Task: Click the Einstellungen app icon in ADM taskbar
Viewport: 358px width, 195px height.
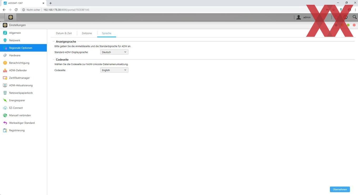Action: coord(11,17)
